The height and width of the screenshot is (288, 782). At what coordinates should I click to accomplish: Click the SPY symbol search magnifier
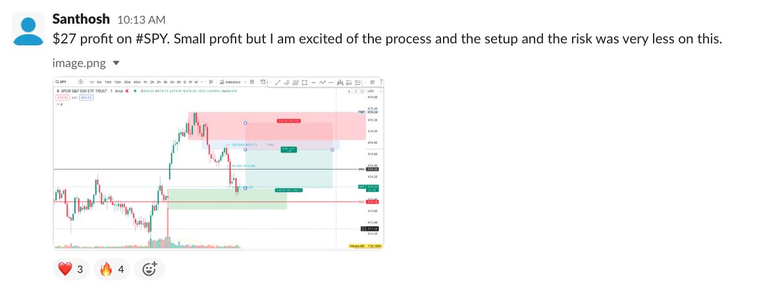[57, 82]
